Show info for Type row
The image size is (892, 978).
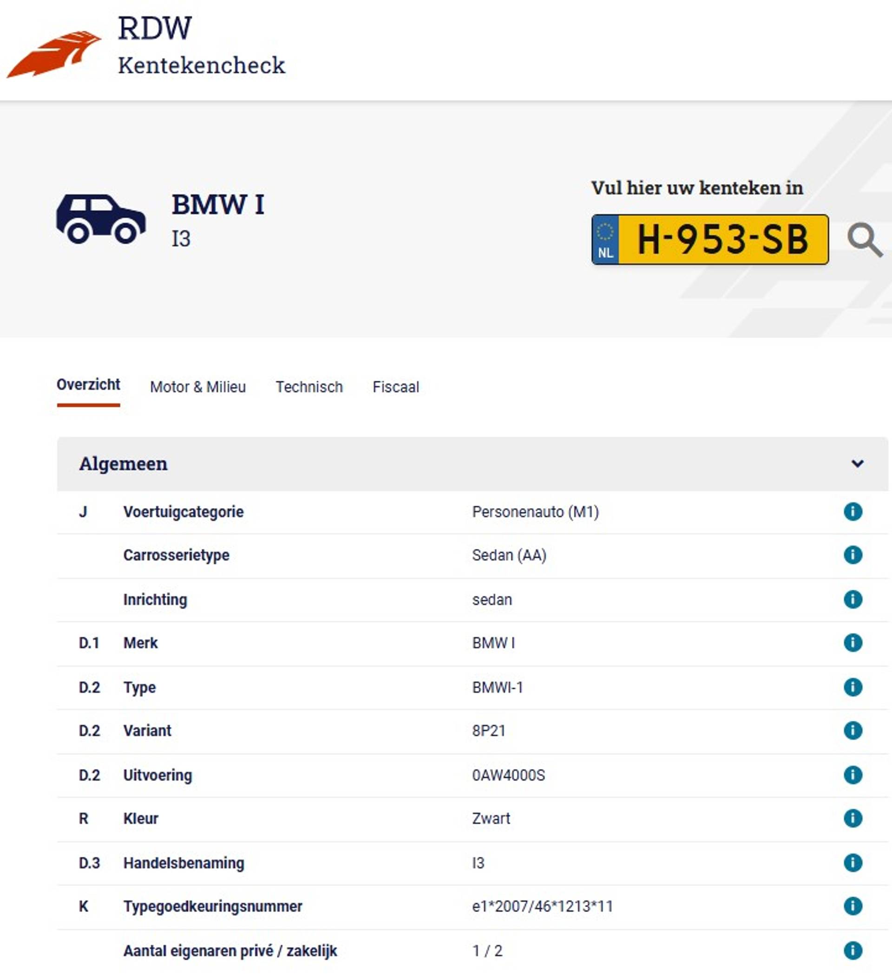[x=853, y=687]
